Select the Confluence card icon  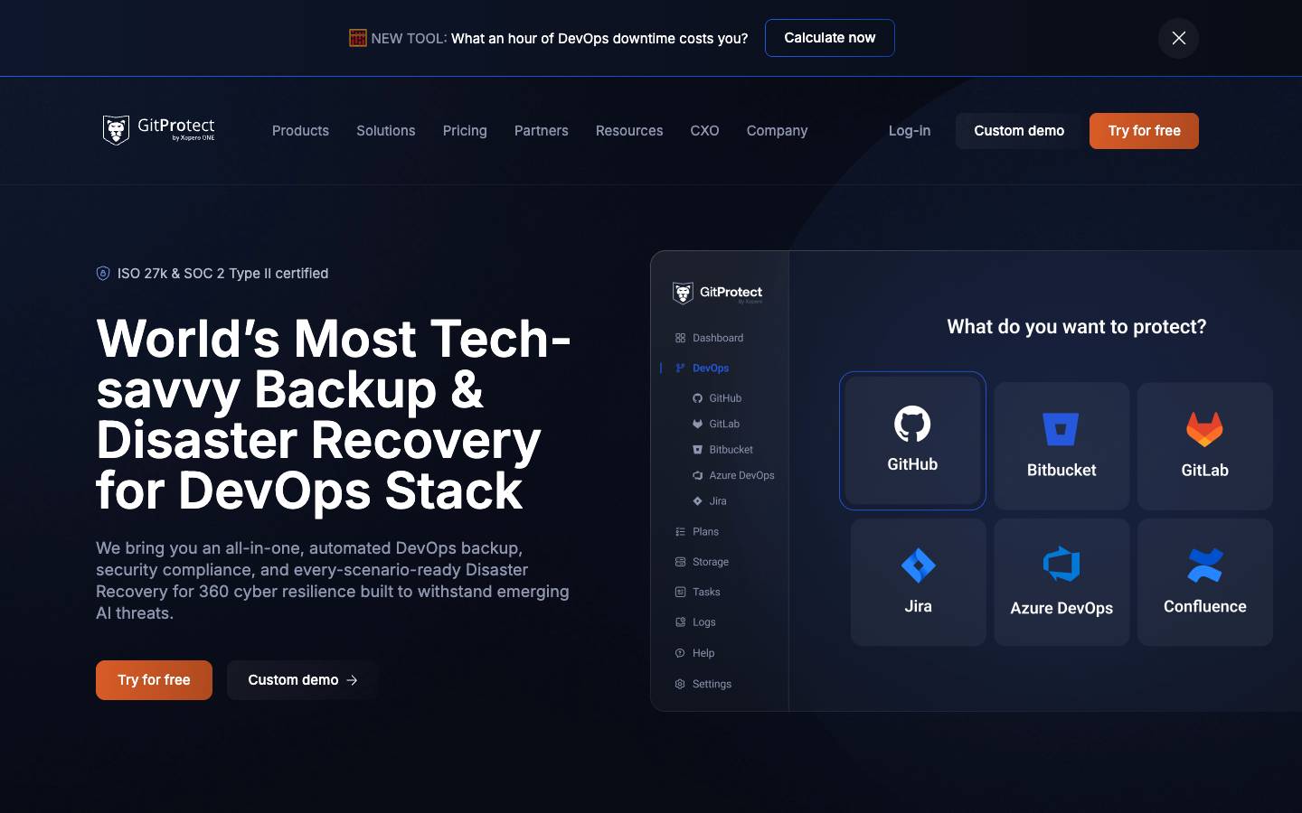click(1204, 565)
